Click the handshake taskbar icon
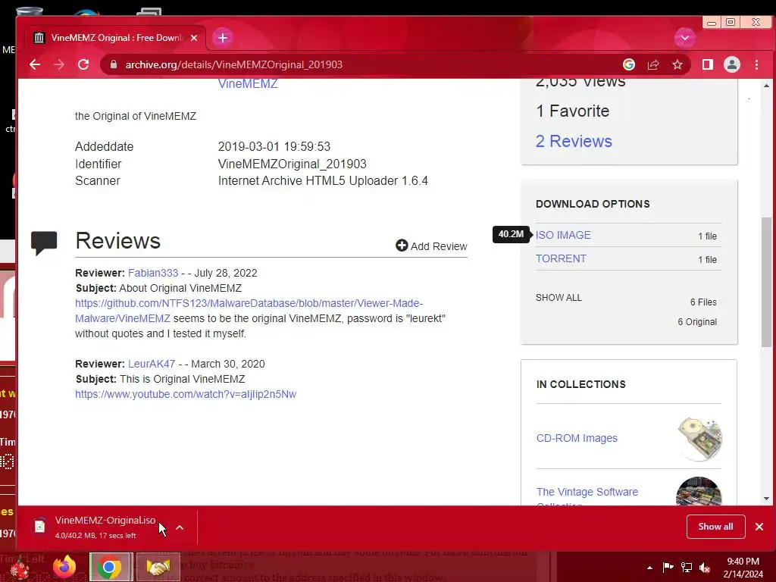The width and height of the screenshot is (776, 582). (x=158, y=567)
